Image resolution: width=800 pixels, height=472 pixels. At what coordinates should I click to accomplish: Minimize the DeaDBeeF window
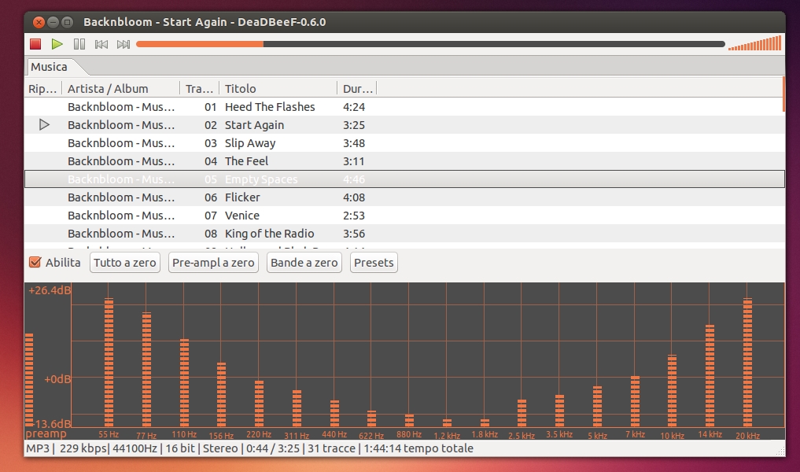point(53,22)
